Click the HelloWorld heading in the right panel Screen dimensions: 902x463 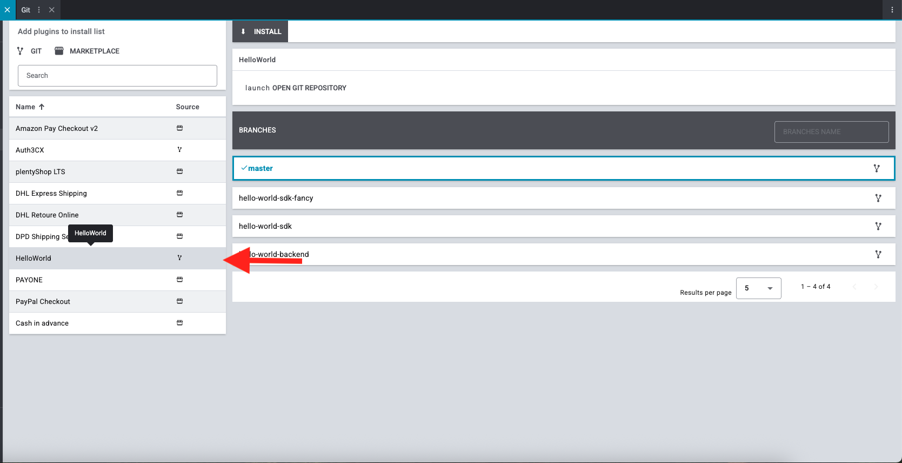point(257,60)
